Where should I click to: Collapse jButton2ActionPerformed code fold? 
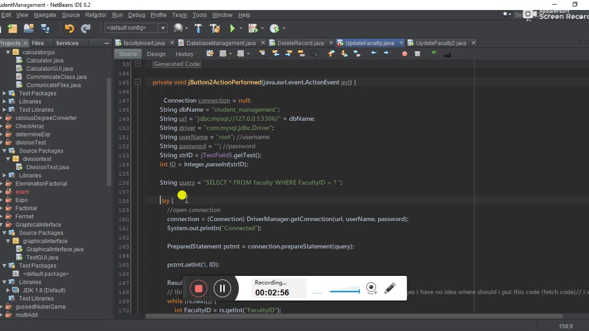[x=137, y=82]
